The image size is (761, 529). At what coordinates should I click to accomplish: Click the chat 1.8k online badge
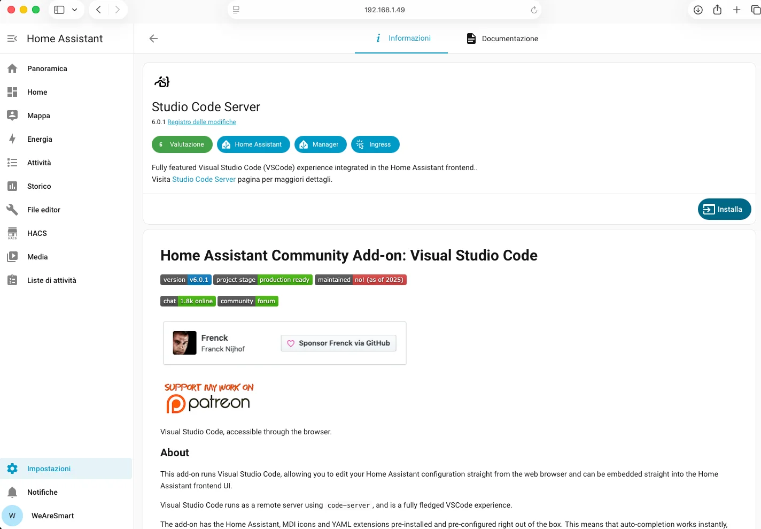[x=188, y=301]
